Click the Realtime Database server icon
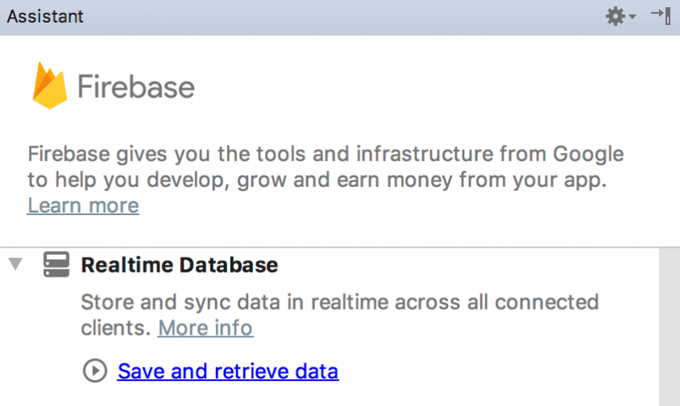The image size is (680, 406). point(57,264)
